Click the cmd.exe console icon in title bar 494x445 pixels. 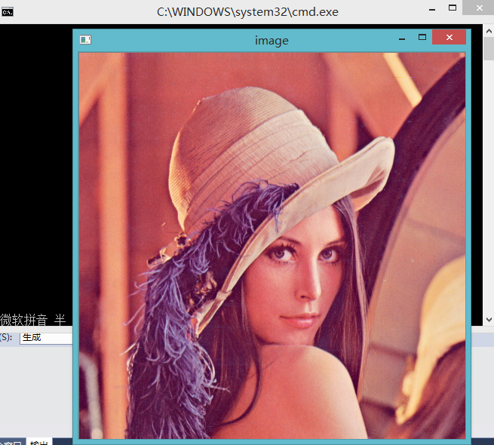8,12
